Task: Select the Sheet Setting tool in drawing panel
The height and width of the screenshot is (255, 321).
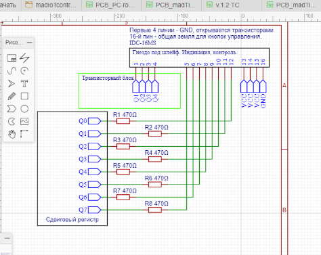Action: pyautogui.click(x=12, y=58)
